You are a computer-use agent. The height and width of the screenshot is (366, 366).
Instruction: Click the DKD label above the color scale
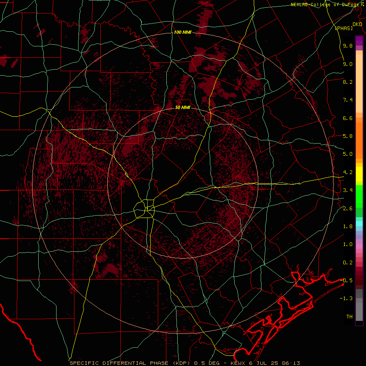click(357, 24)
